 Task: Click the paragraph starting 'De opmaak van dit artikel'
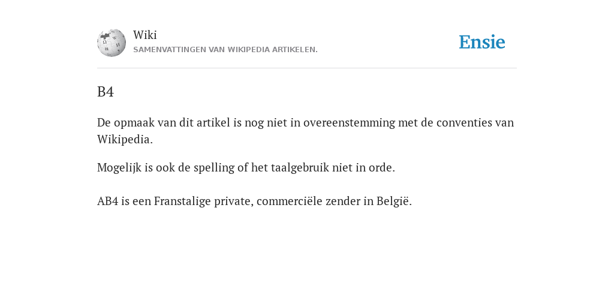coord(305,131)
